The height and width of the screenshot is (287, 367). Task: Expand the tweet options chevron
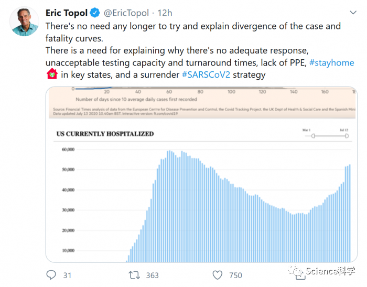pyautogui.click(x=353, y=13)
